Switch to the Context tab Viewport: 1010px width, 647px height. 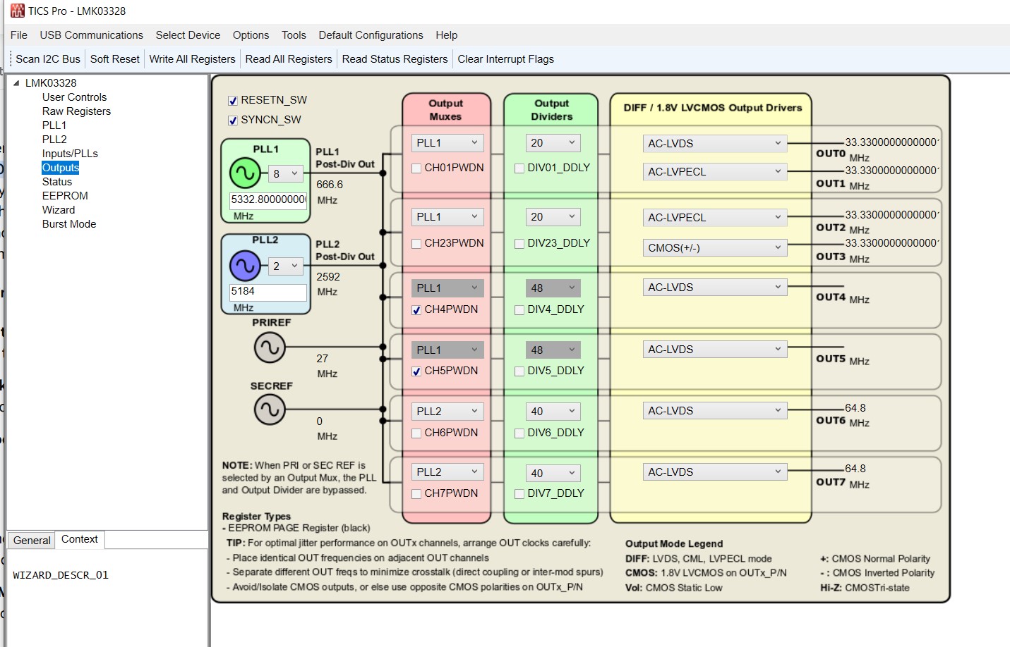[79, 539]
